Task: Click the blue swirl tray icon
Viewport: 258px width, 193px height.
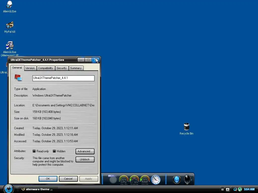Action: 235,189
